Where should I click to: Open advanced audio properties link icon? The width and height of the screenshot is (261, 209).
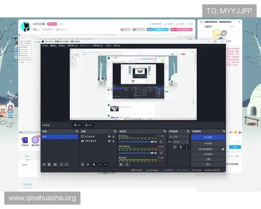pyautogui.click(x=121, y=164)
